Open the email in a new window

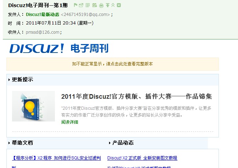tap(81, 5)
